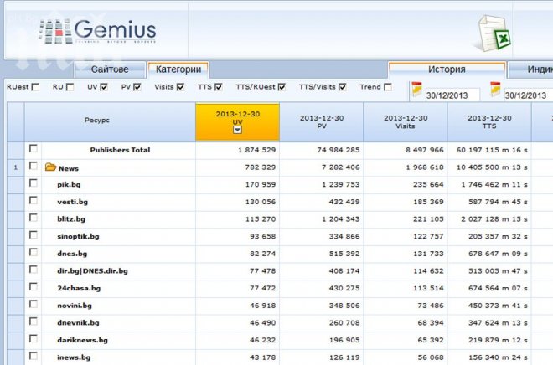Click the Ресурс column header
Viewport: 553px width, 365px height.
[x=110, y=122]
